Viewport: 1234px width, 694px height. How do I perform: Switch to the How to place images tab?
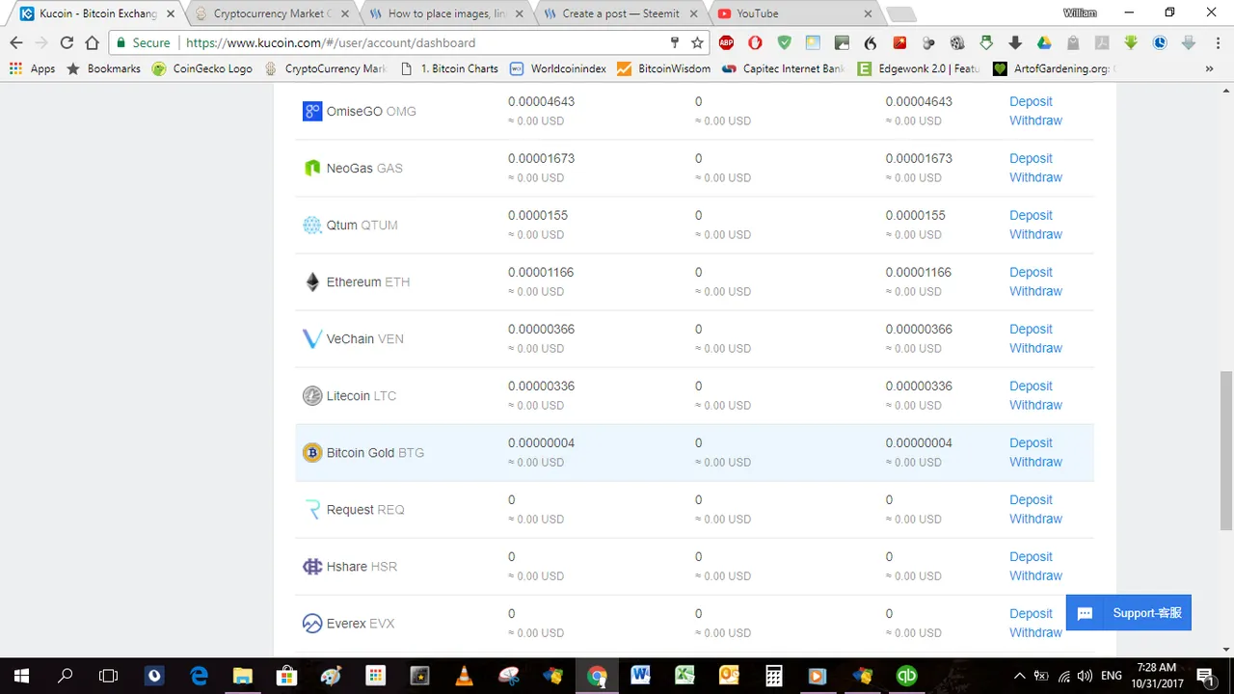click(444, 13)
